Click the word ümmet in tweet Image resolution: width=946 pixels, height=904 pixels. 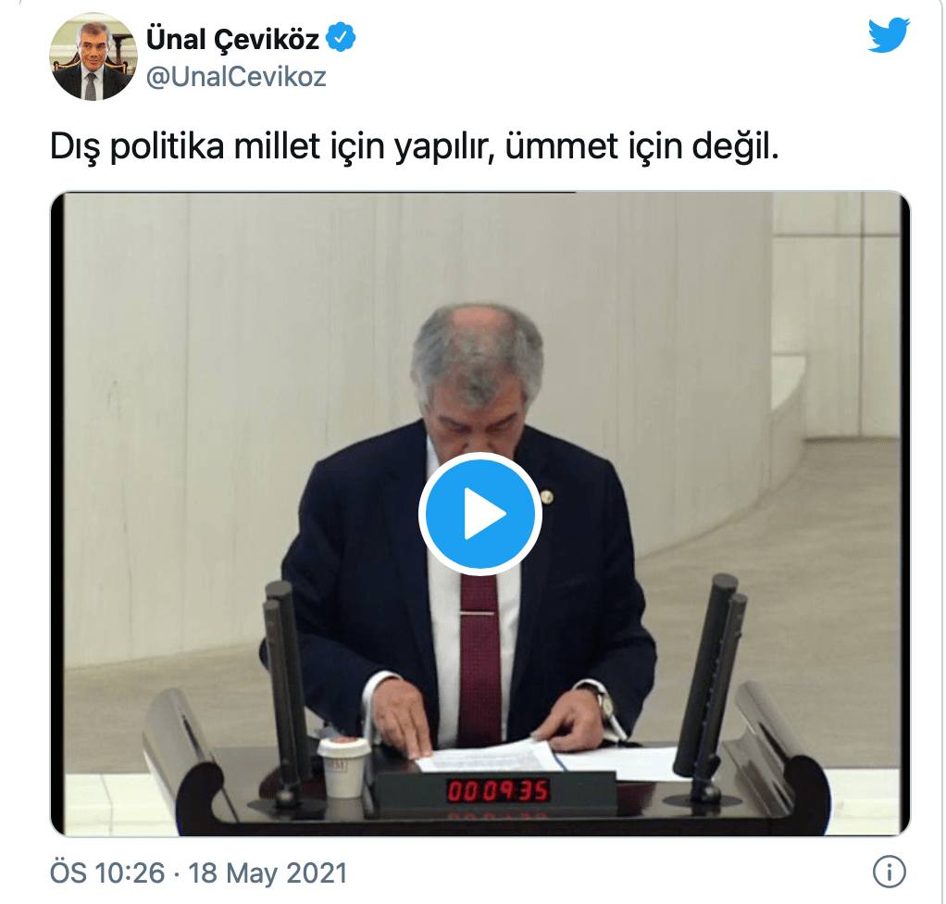click(x=562, y=146)
